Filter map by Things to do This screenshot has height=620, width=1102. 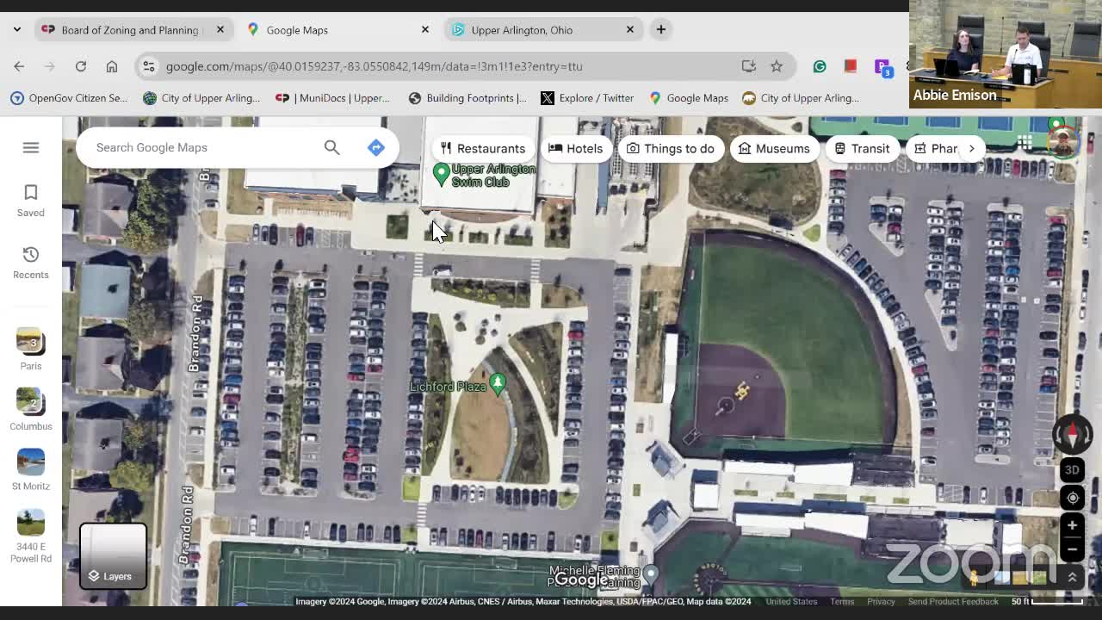(671, 148)
